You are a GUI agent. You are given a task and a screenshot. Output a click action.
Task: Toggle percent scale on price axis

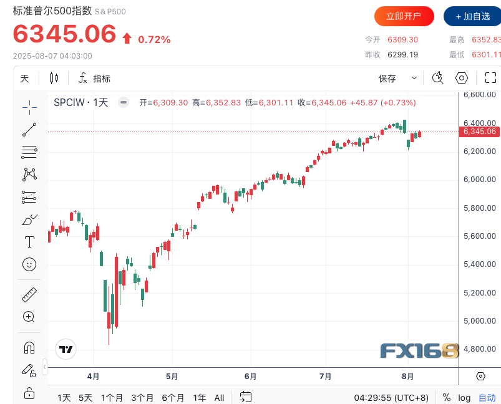[x=447, y=397]
